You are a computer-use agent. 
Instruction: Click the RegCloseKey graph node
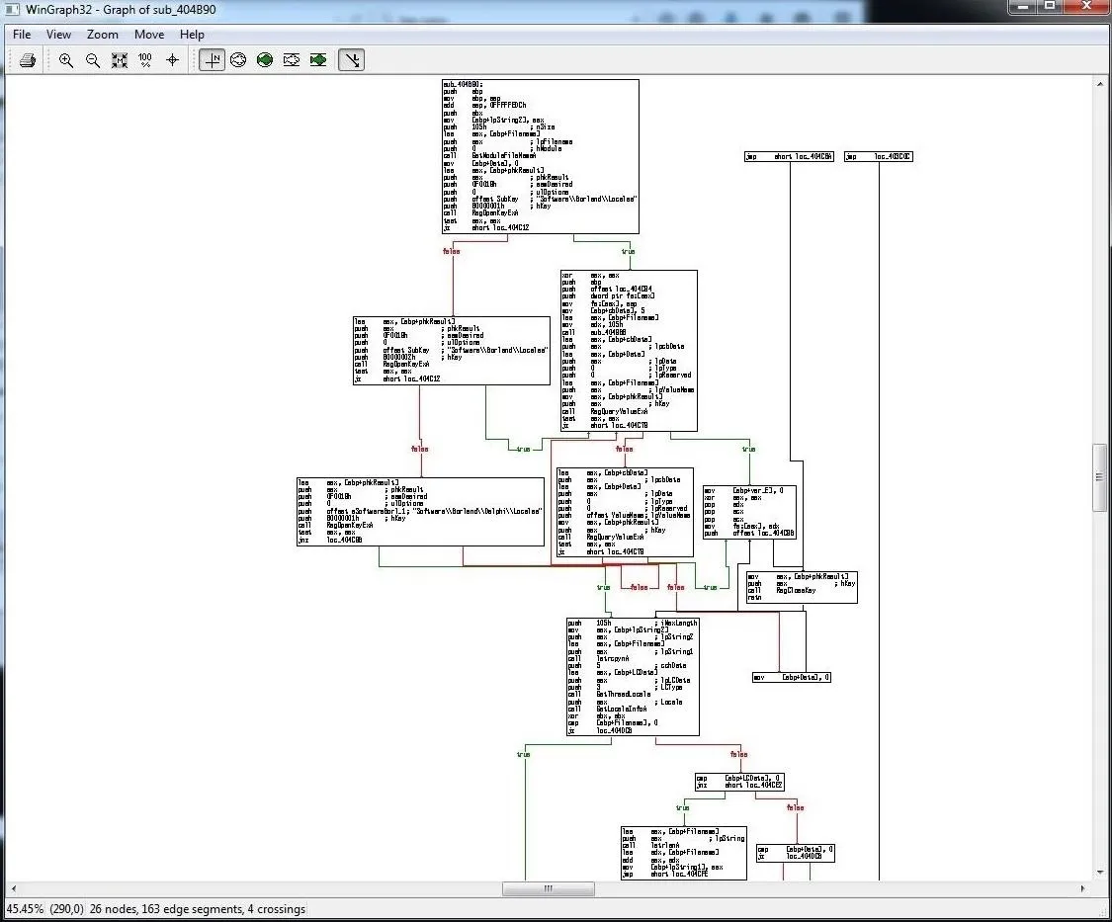[x=802, y=587]
